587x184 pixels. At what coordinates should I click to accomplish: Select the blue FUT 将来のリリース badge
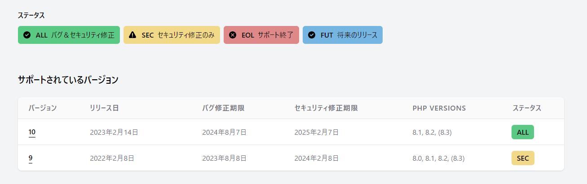[343, 35]
